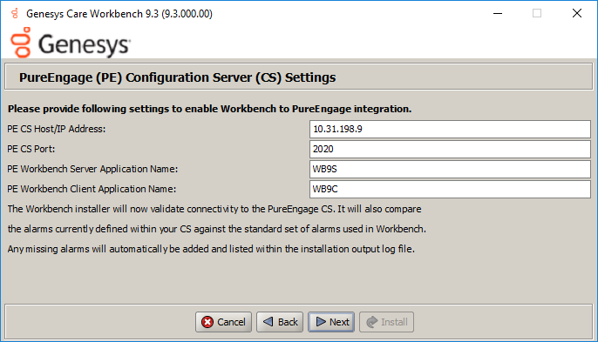Click 'PE Workbench Client Application Name:' label
This screenshot has height=342, width=598.
[x=92, y=189]
